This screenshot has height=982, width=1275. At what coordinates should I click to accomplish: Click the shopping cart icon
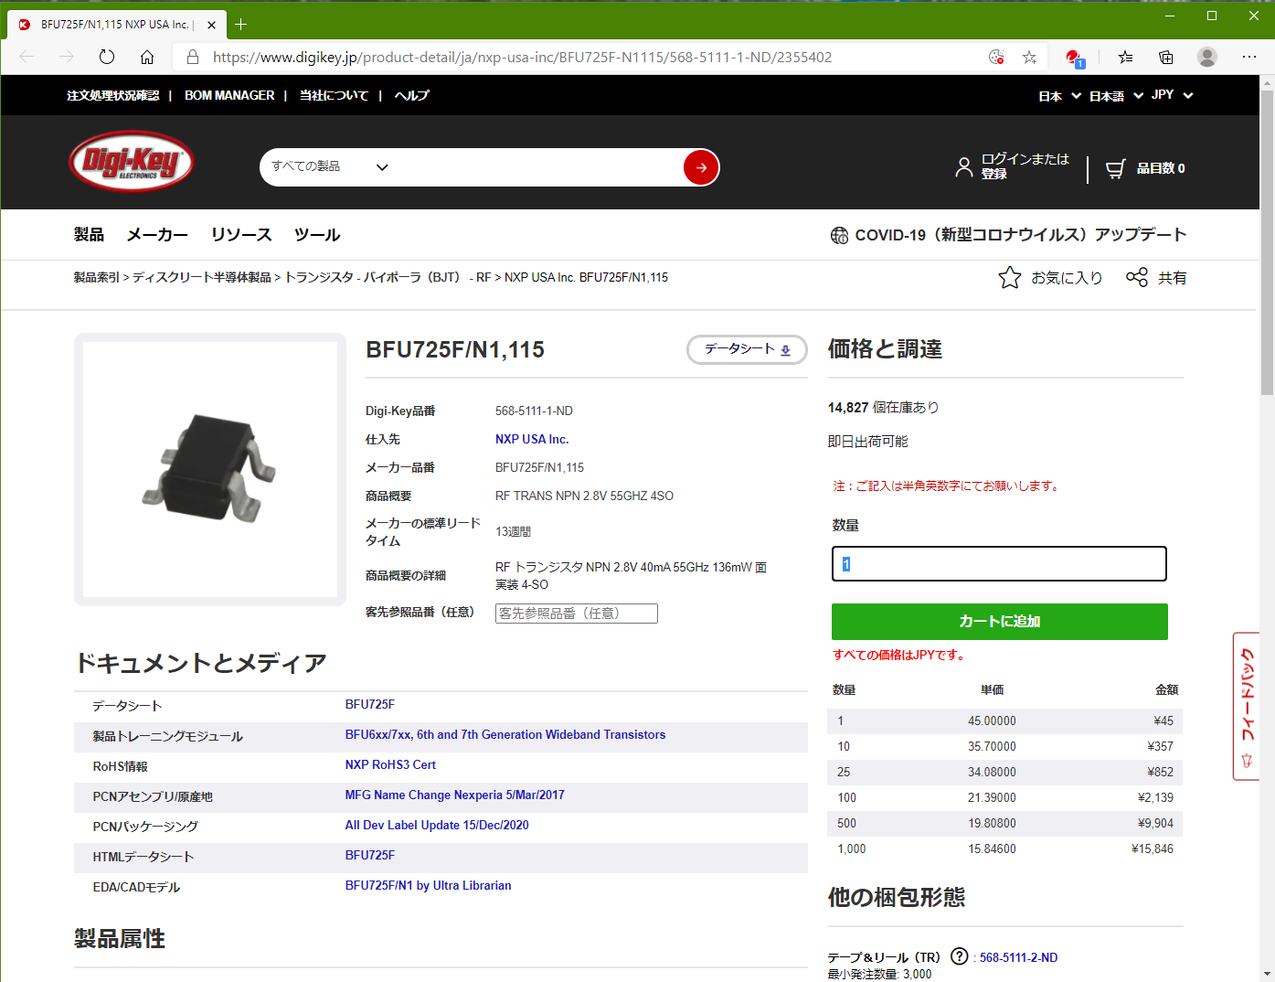[1115, 168]
